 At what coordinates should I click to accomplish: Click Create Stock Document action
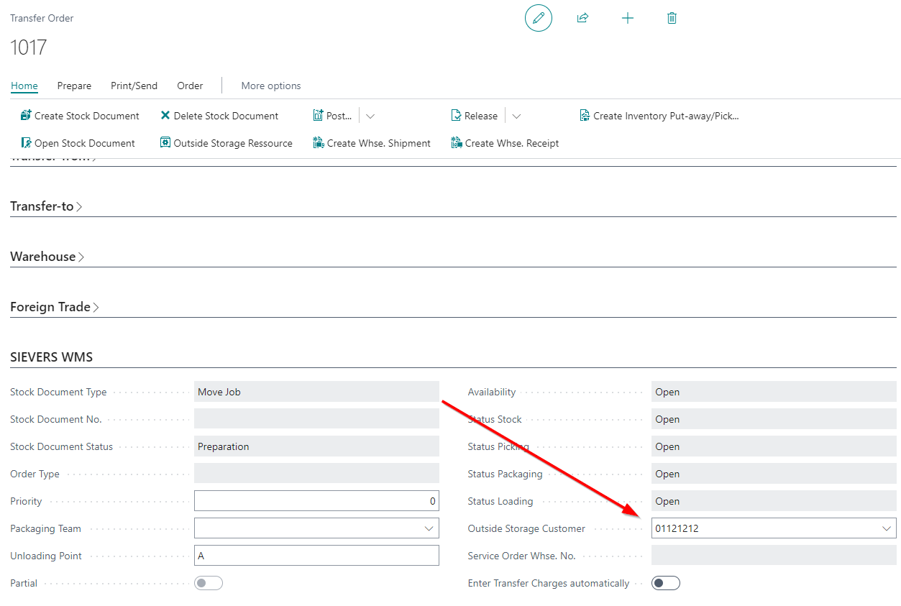tap(80, 116)
